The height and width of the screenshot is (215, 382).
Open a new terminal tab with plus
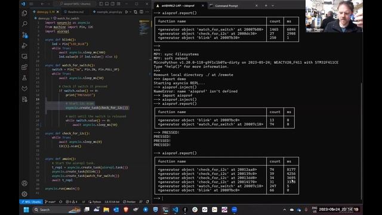(266, 5)
